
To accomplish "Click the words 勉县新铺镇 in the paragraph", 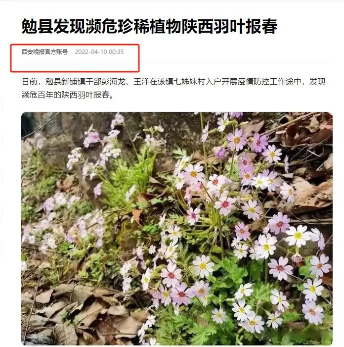I will coord(65,82).
